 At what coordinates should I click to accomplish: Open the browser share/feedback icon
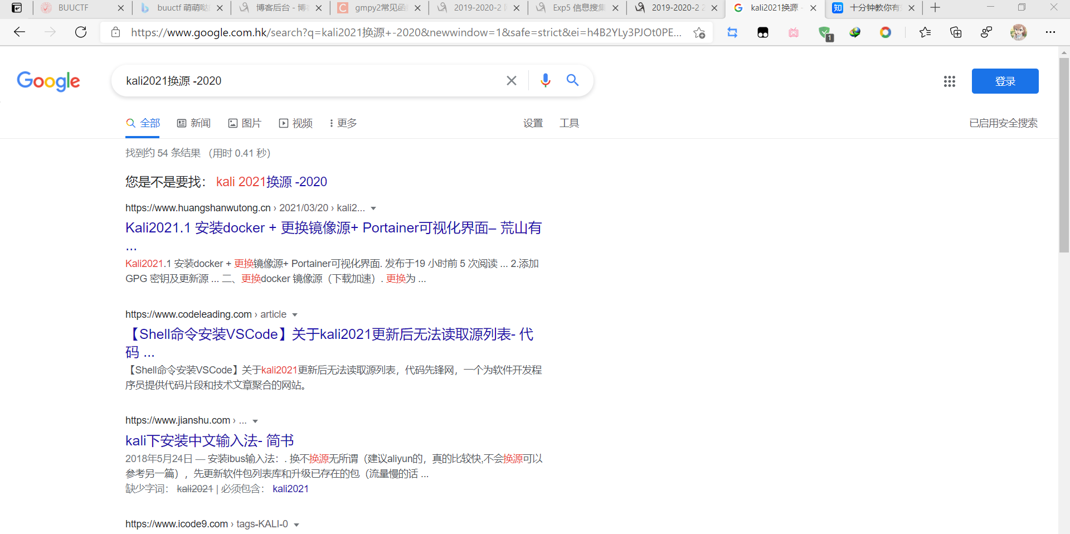[x=986, y=32]
